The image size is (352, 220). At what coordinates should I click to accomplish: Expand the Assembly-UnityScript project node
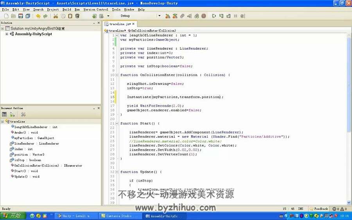7,34
